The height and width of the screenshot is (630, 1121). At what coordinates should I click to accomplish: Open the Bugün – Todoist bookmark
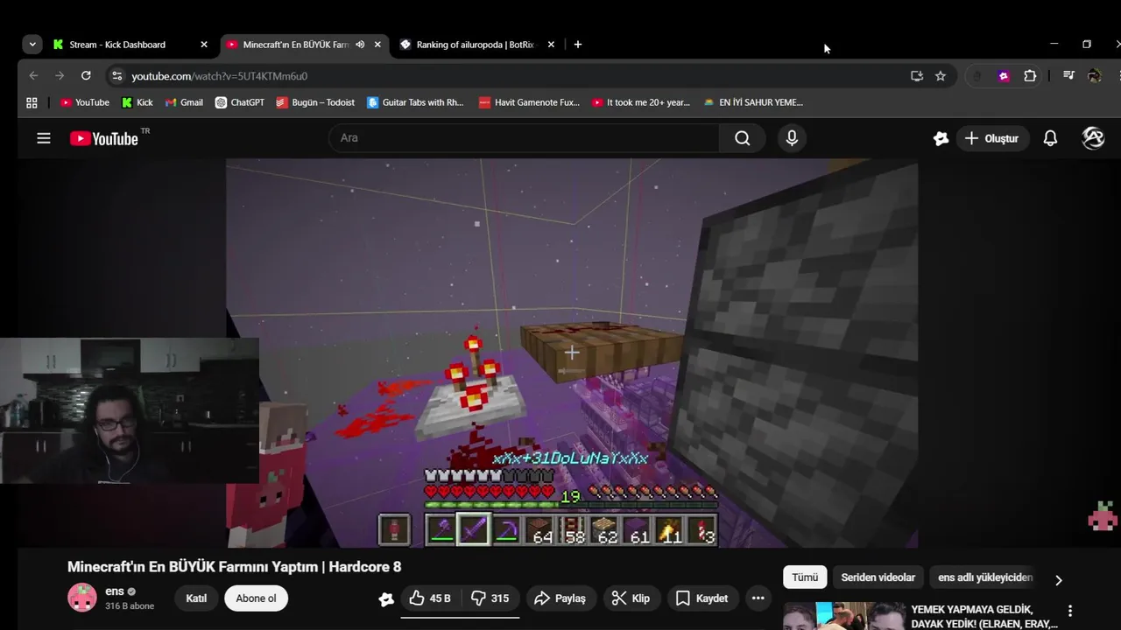[315, 102]
